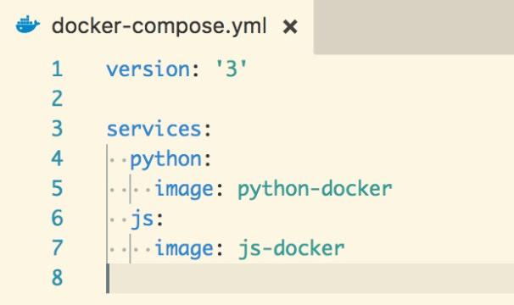Close the docker-compose.yml tab

(x=290, y=27)
